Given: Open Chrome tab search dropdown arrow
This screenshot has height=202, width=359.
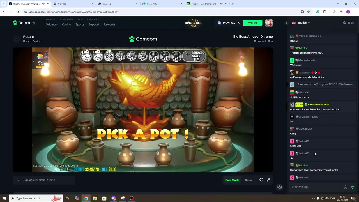Looking at the screenshot, I should click(x=4, y=4).
